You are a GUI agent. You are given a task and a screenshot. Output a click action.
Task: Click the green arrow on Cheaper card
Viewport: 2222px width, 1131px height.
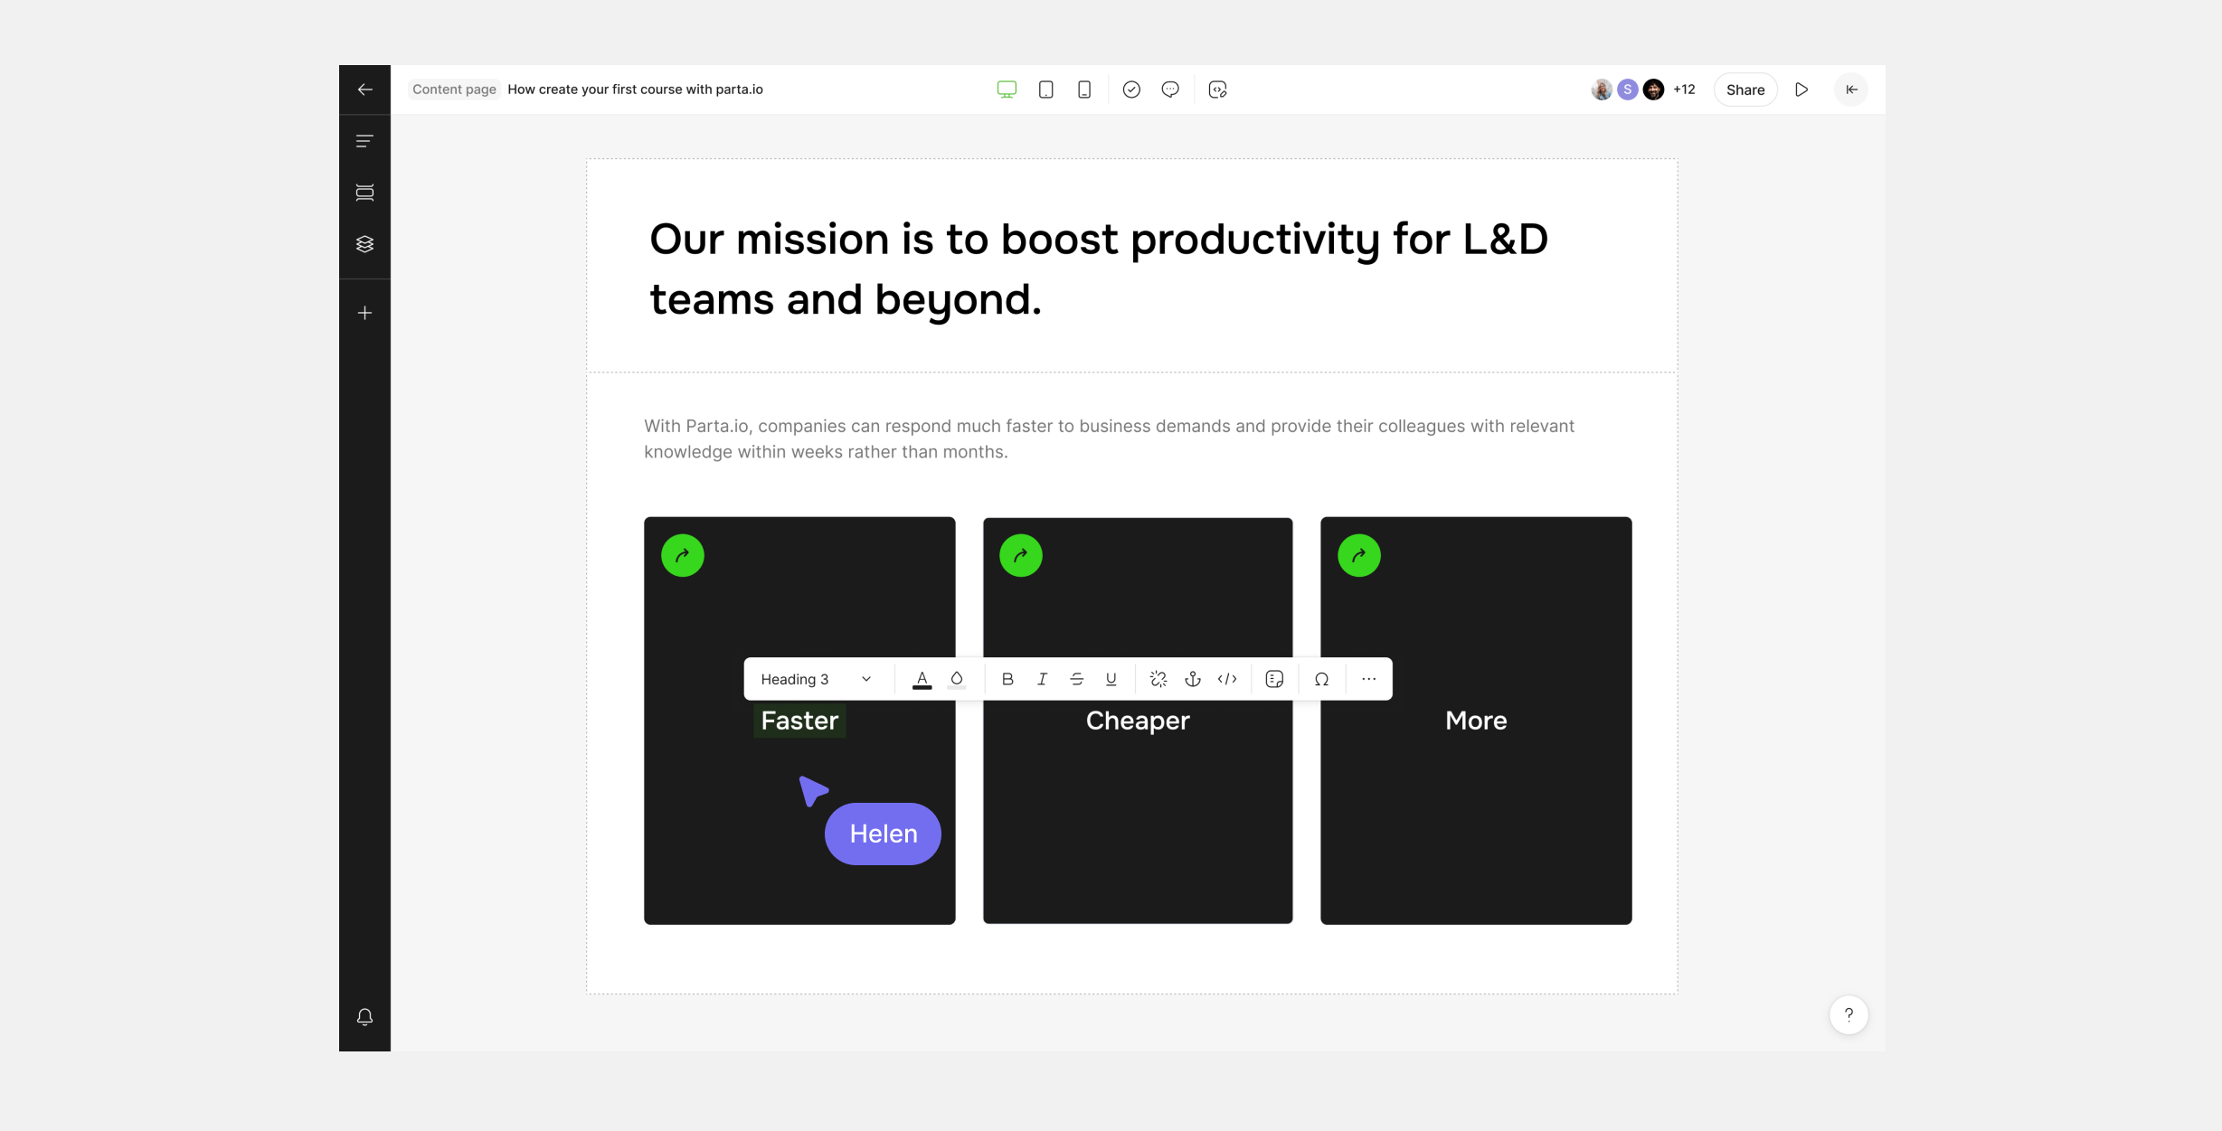(1021, 555)
